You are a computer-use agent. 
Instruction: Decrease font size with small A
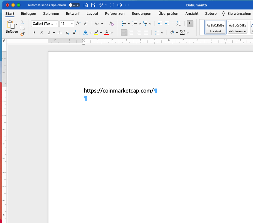[86, 24]
